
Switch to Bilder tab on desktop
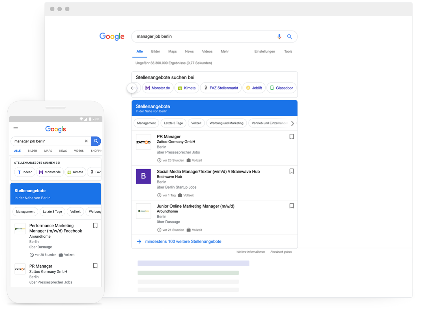[156, 52]
